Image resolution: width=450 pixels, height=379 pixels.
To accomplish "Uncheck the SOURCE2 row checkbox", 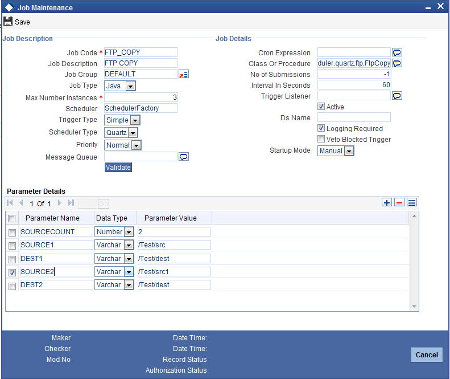I will click(x=12, y=272).
